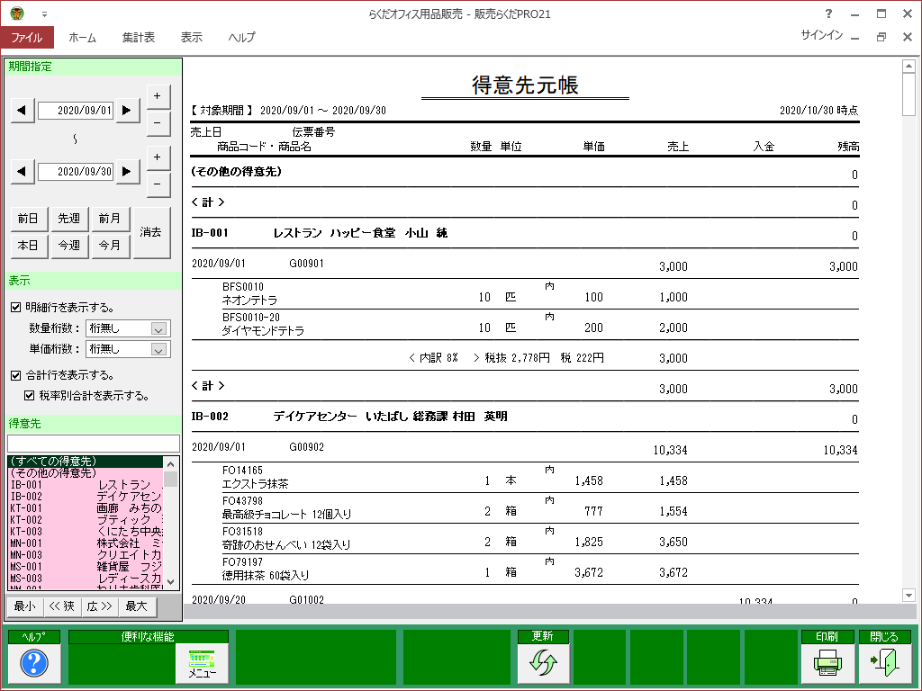Viewport: 922px width, 691px height.
Task: Click the 今週 button
Action: point(68,245)
